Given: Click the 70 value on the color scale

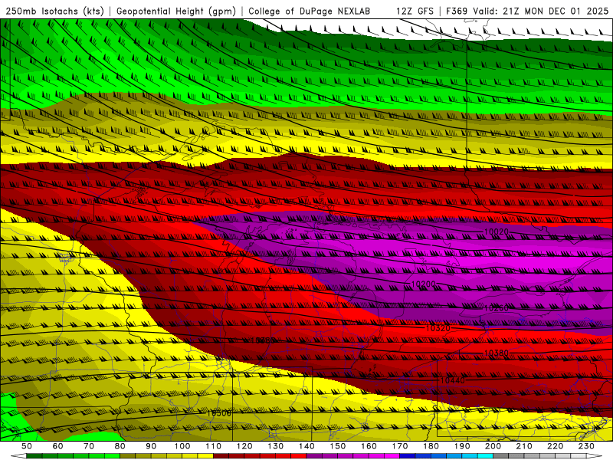Looking at the screenshot, I should (89, 446).
